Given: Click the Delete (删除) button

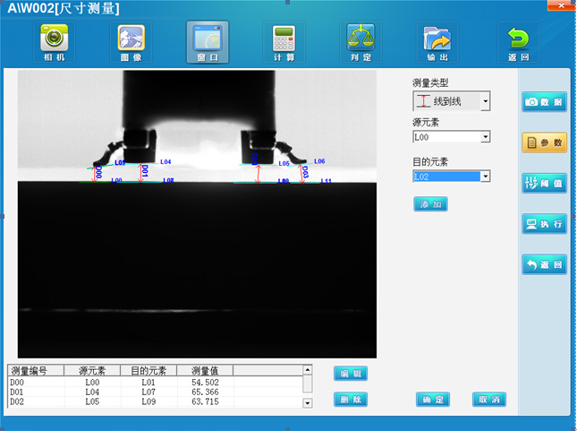Looking at the screenshot, I should point(351,399).
